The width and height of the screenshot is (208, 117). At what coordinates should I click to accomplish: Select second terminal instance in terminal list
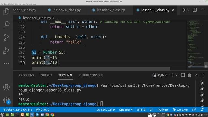[x=202, y=88]
